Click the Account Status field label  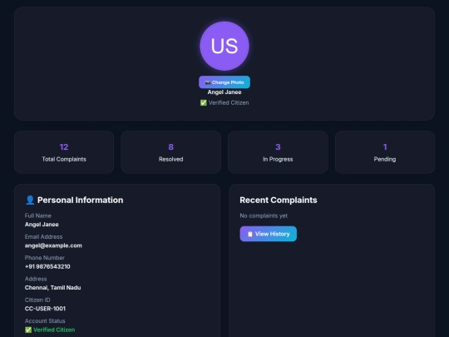[45, 321]
